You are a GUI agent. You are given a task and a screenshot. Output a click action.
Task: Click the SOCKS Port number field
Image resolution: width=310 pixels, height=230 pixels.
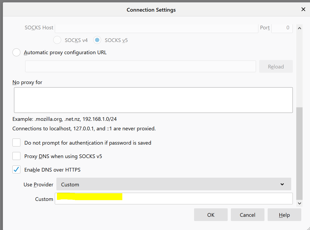pos(282,28)
